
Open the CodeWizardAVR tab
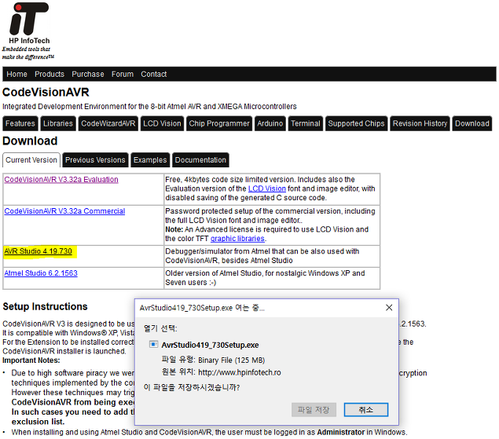tap(108, 123)
